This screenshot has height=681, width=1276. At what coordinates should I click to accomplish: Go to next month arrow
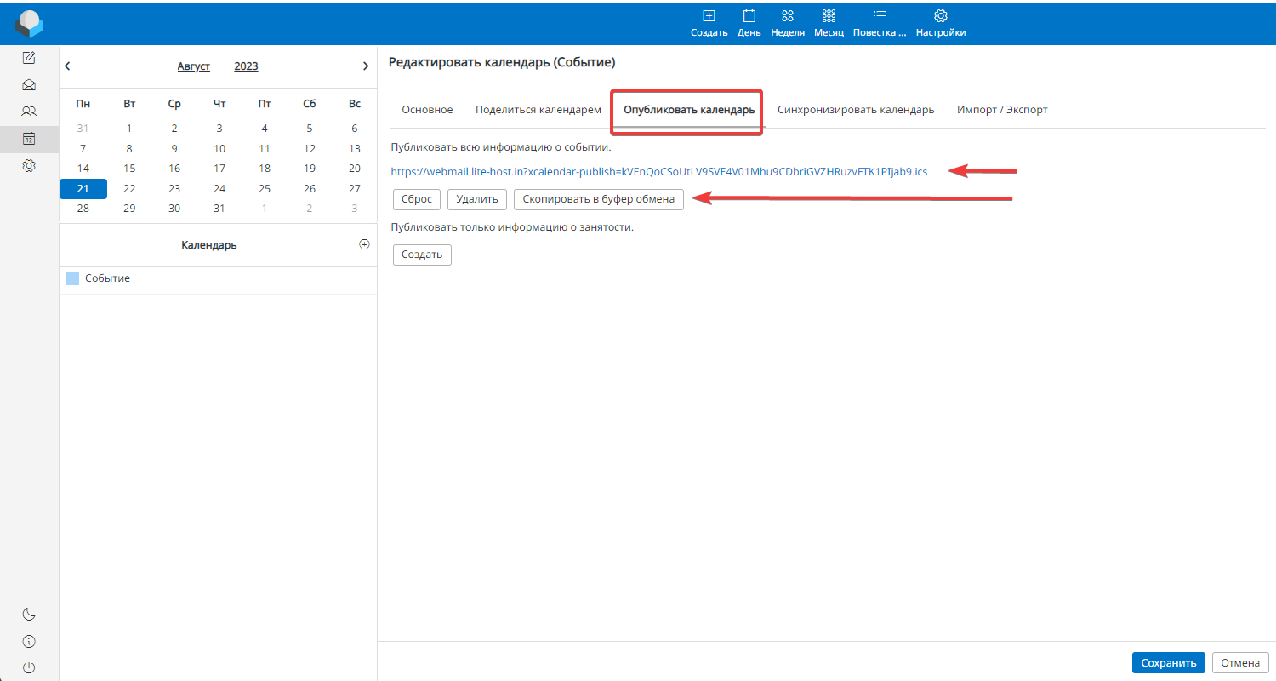[x=366, y=66]
